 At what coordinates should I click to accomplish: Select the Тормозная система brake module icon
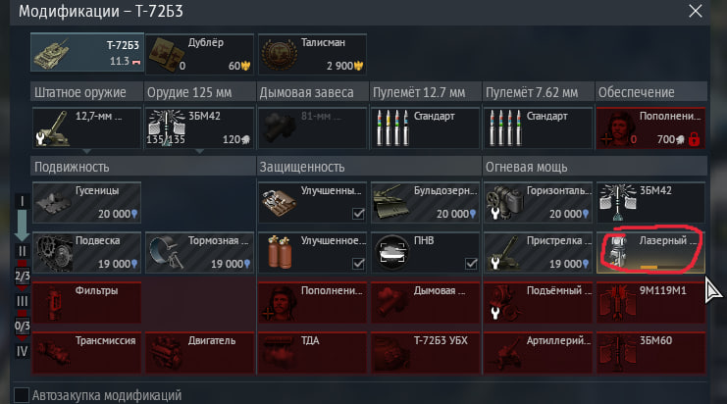(x=165, y=253)
